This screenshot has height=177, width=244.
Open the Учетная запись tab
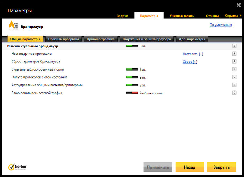pos(182,16)
